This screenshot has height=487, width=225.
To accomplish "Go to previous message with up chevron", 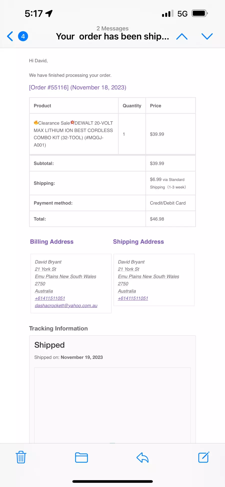I will (182, 37).
